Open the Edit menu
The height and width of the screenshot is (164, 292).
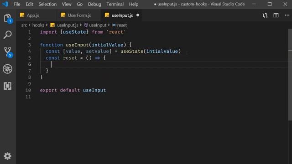(29, 4)
